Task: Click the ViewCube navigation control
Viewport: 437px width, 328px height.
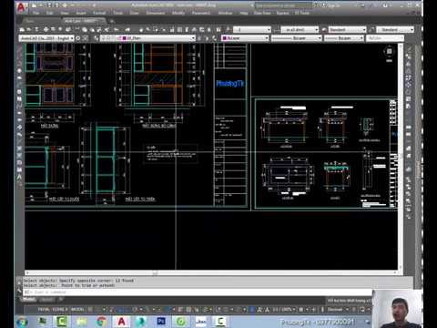Action: pos(389,52)
